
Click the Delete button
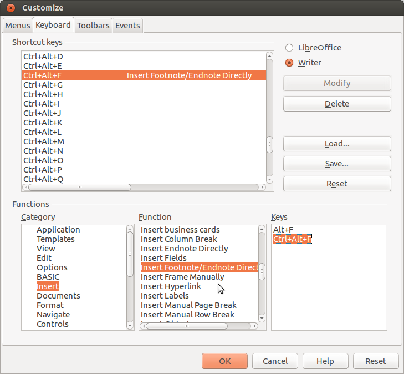point(337,104)
